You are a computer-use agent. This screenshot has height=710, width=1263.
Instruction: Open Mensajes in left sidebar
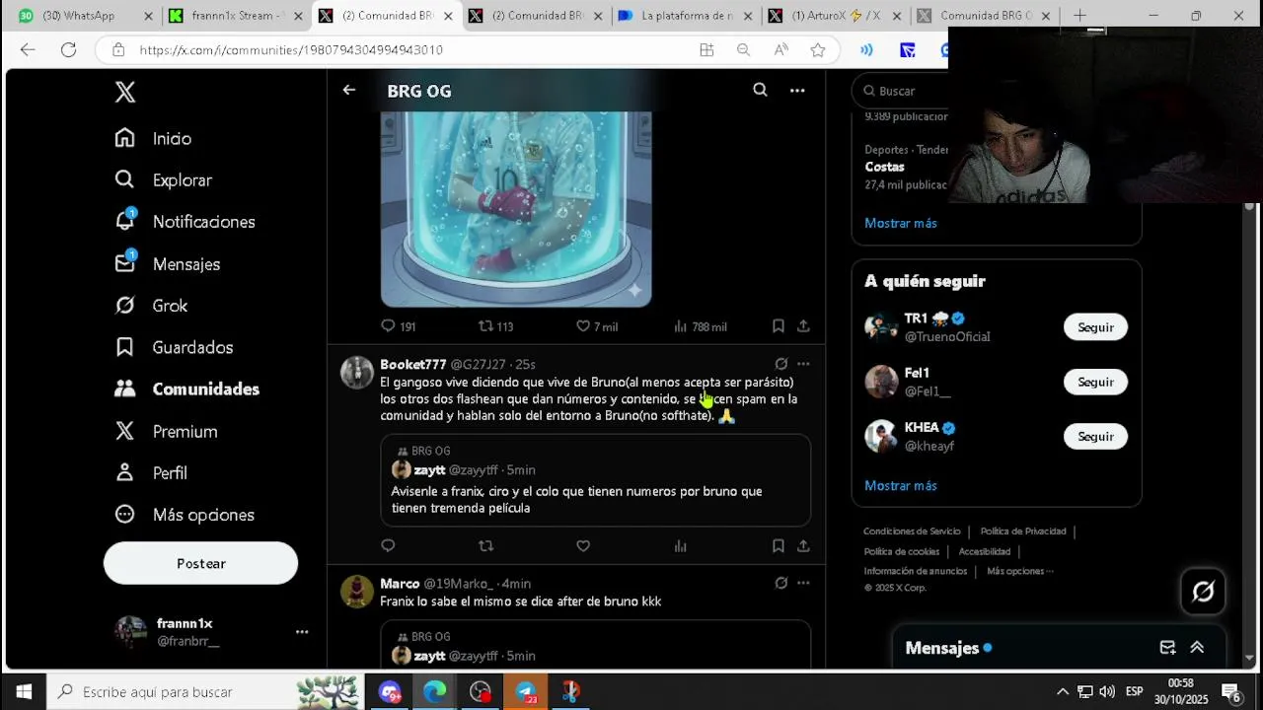pos(167,264)
